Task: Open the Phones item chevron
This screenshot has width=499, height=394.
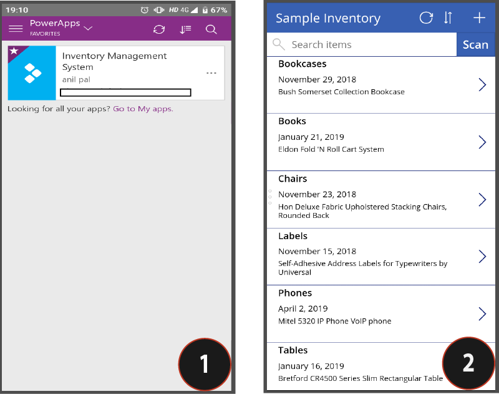Action: click(482, 314)
